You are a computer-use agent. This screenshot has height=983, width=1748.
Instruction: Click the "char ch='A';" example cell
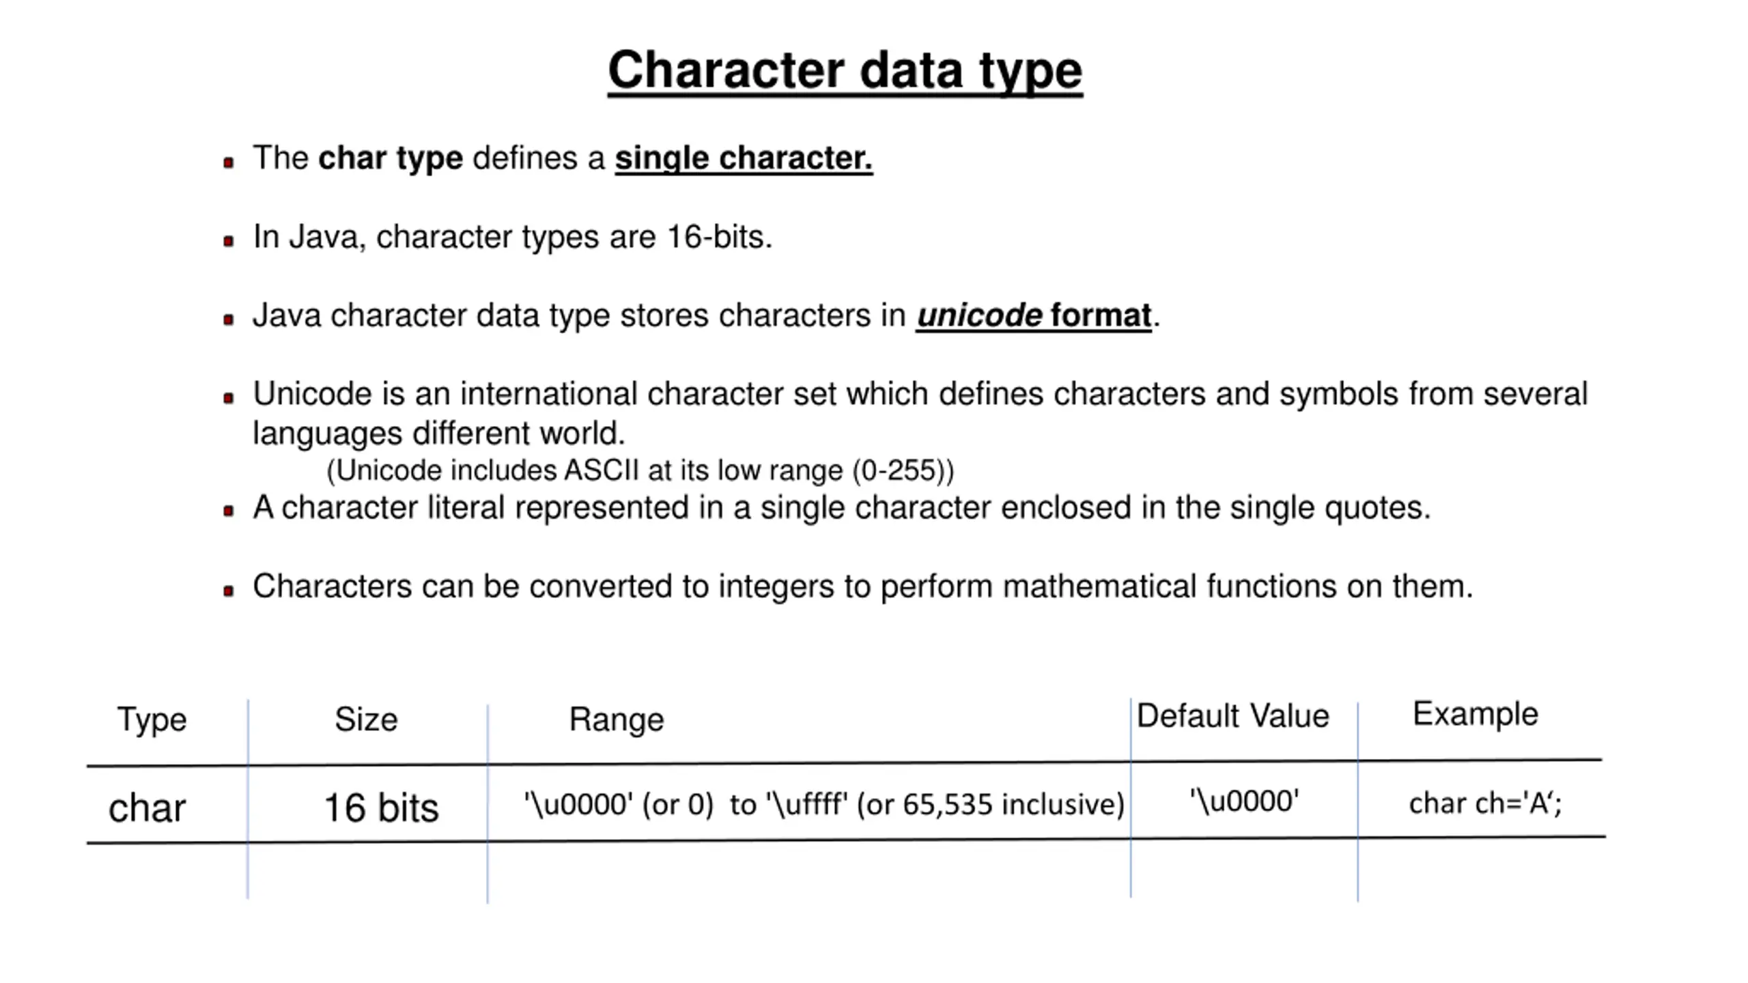click(1485, 803)
